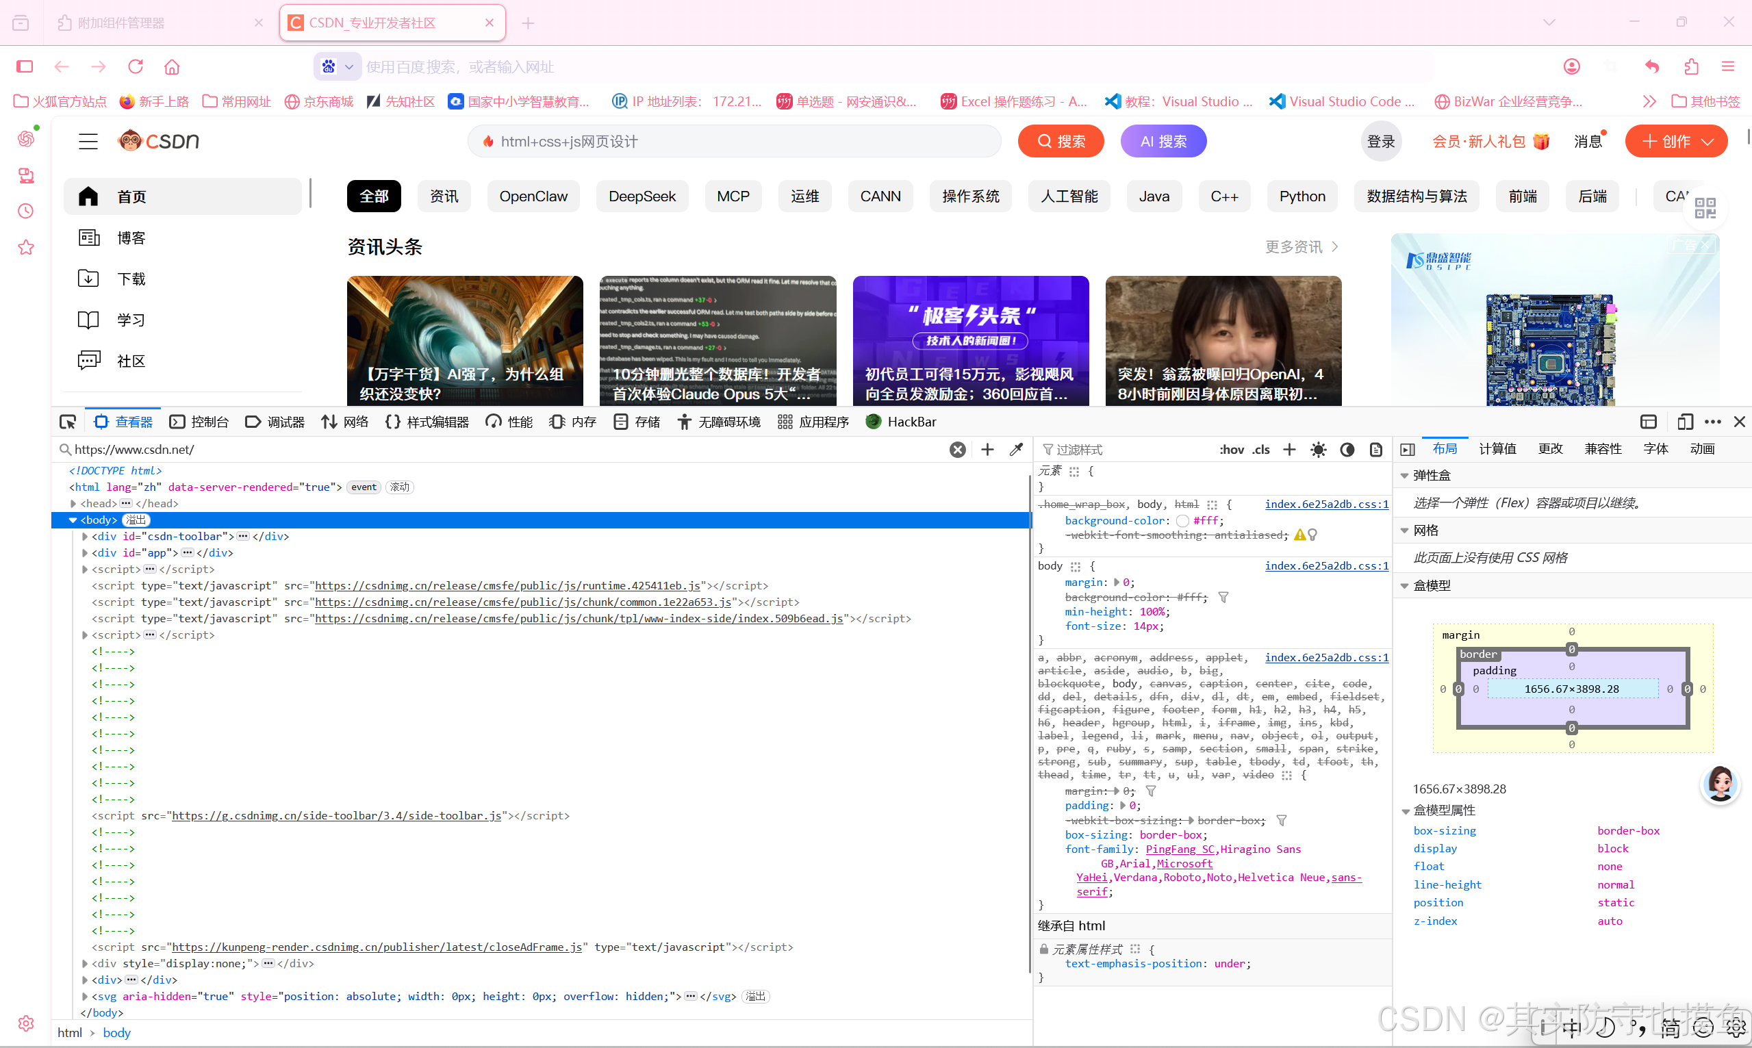Image resolution: width=1752 pixels, height=1048 pixels.
Task: Toggle dark color scheme simulation moon icon
Action: (x=1347, y=450)
